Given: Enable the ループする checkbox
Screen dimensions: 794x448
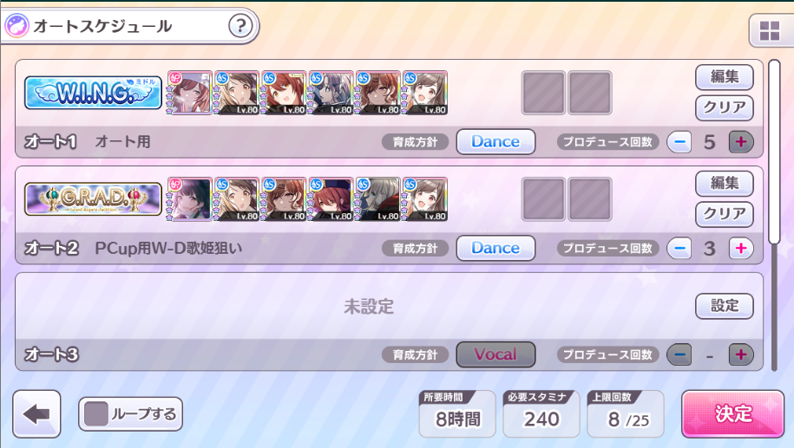Looking at the screenshot, I should pos(96,413).
